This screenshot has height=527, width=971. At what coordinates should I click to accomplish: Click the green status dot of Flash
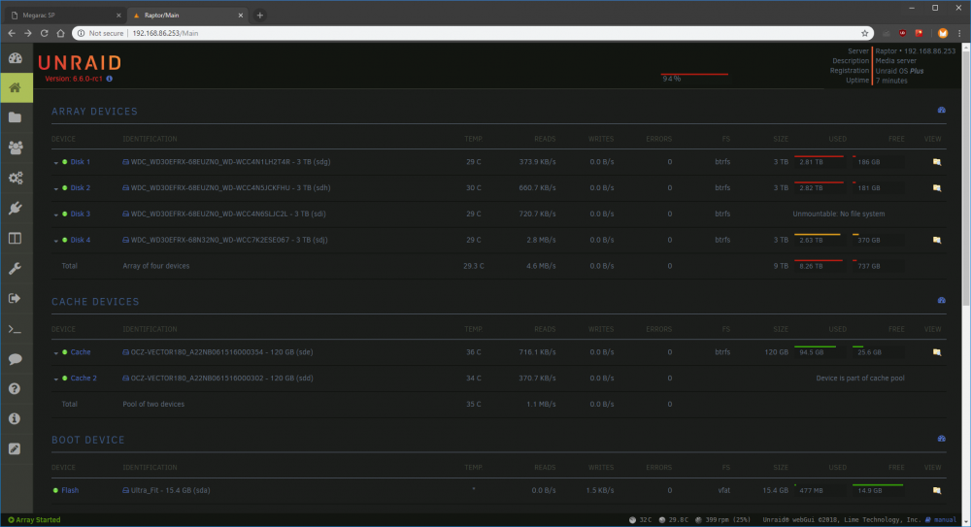pyautogui.click(x=55, y=490)
